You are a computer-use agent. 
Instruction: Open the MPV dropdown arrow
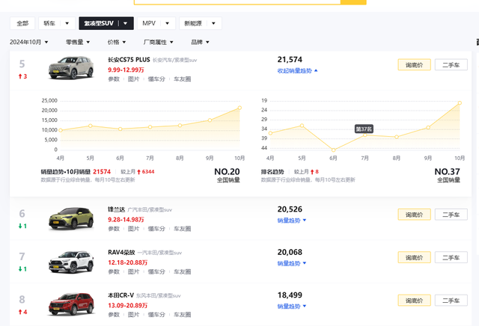click(x=168, y=23)
